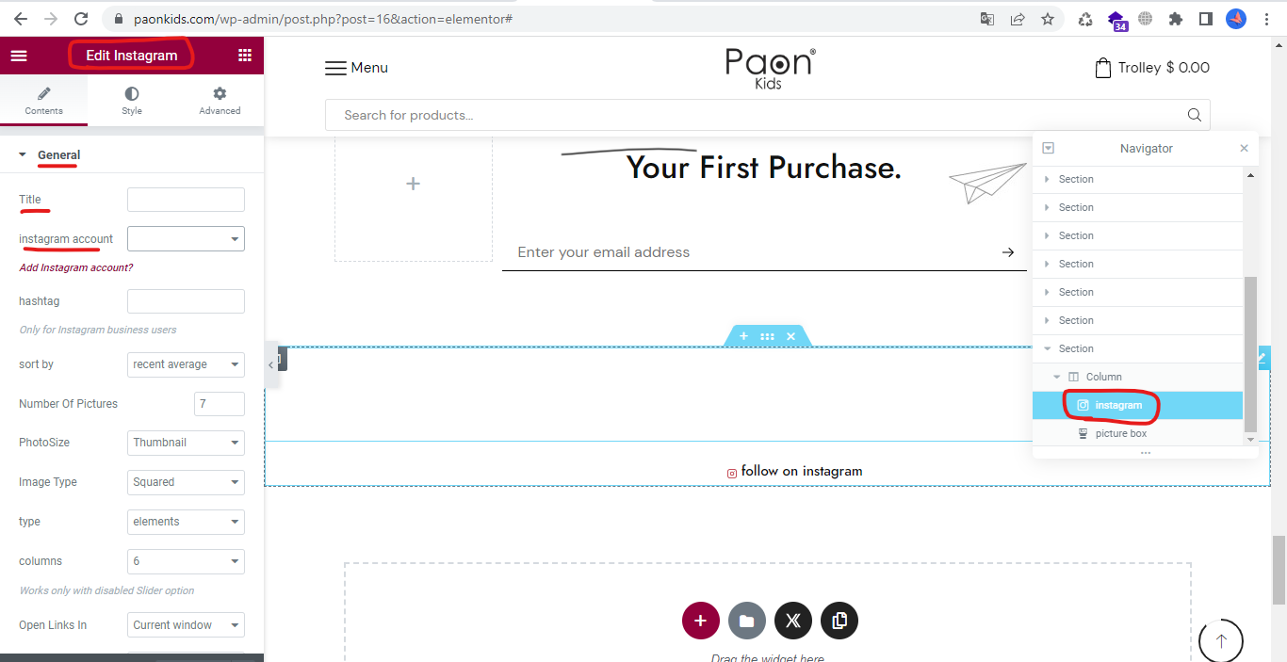Open the Open Links In dropdown
The width and height of the screenshot is (1287, 662).
186,625
